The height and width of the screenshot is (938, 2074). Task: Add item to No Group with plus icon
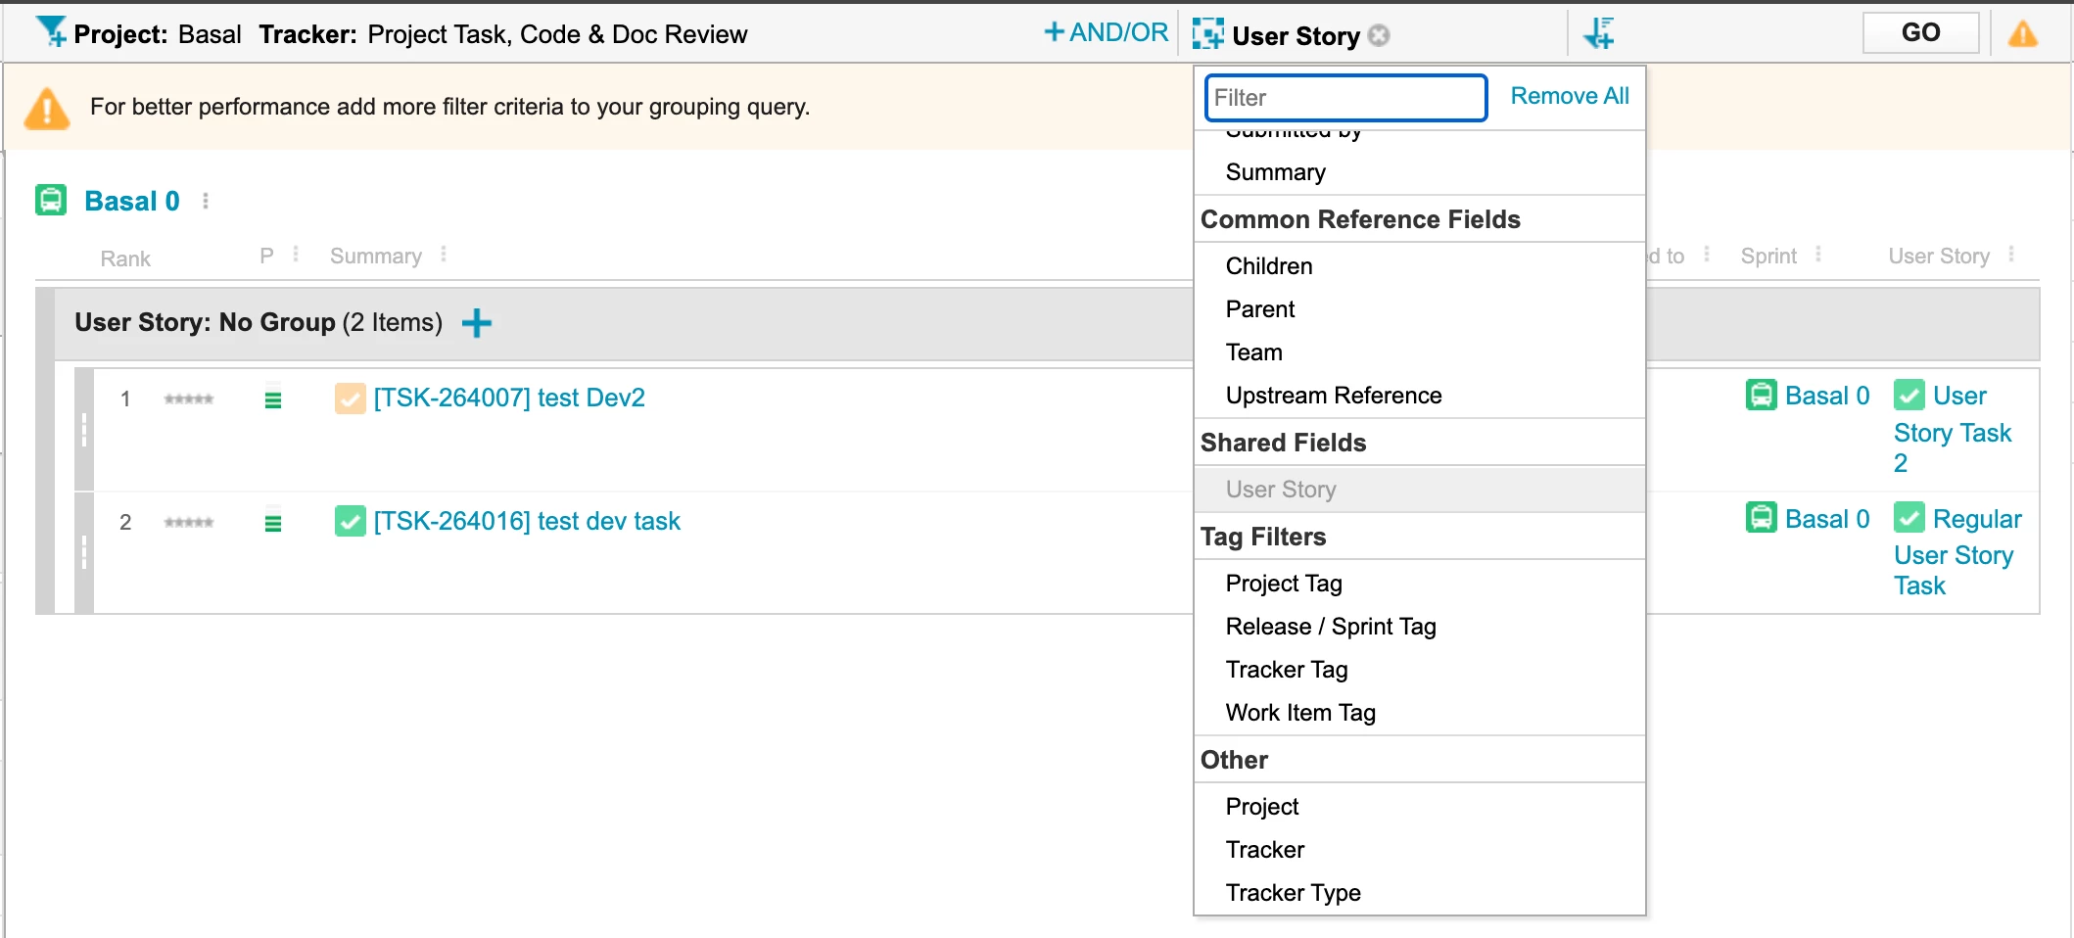pos(477,323)
